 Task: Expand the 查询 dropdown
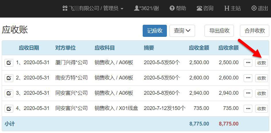coord(182,31)
